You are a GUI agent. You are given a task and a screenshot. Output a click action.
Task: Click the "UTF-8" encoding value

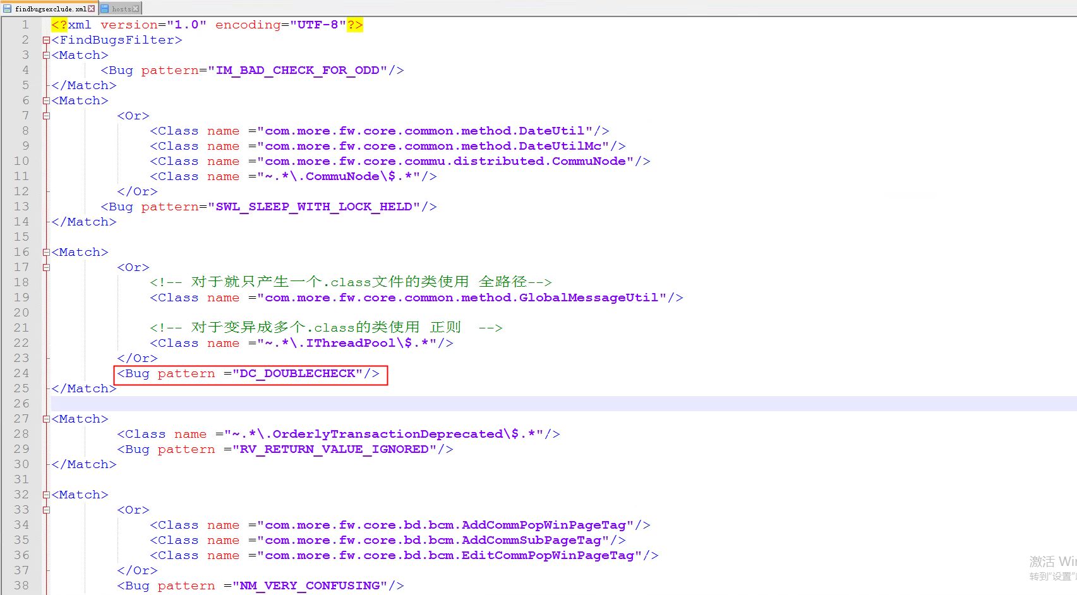(318, 25)
